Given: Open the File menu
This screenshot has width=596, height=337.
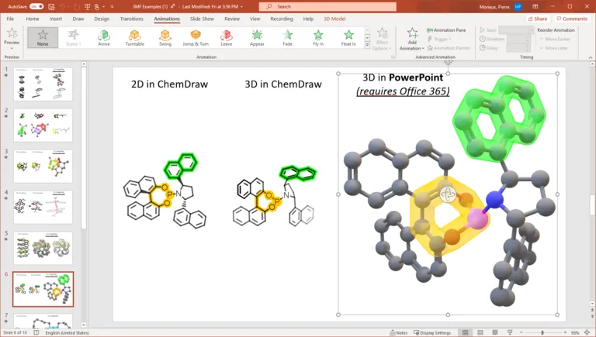Looking at the screenshot, I should tap(10, 19).
